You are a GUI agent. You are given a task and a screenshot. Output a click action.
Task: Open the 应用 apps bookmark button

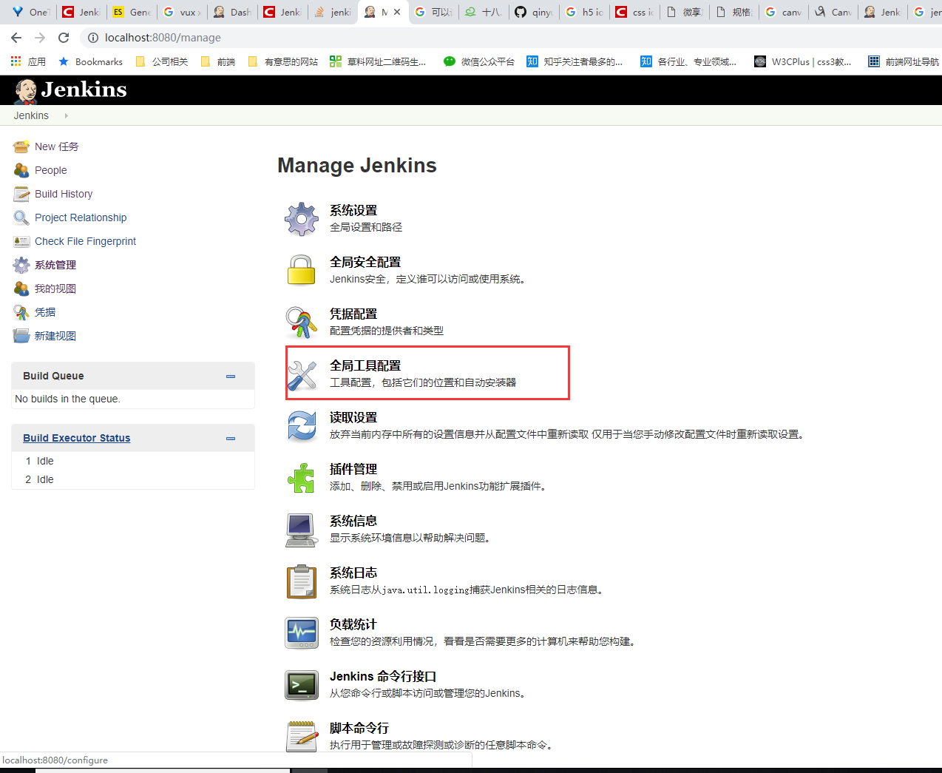(x=29, y=61)
